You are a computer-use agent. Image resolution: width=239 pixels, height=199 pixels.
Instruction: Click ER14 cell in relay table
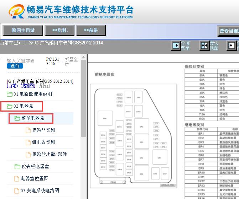coord(201,190)
